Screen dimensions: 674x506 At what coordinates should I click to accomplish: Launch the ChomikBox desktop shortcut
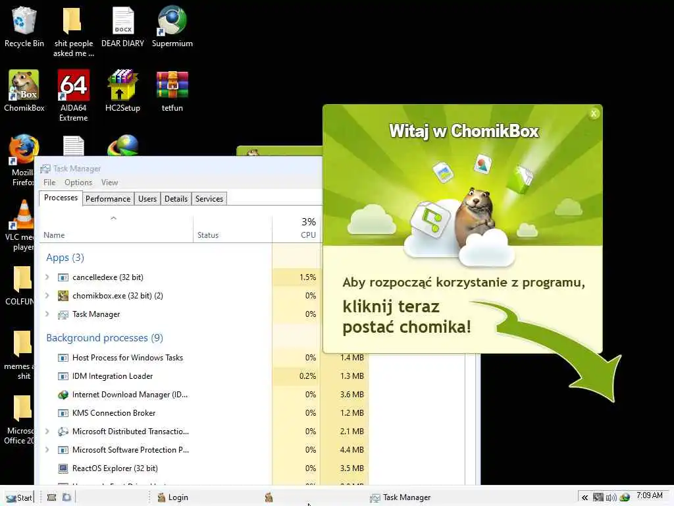coord(24,91)
